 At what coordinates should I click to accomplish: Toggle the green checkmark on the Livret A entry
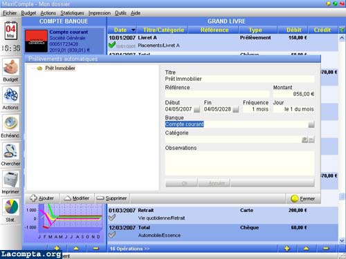point(112,45)
